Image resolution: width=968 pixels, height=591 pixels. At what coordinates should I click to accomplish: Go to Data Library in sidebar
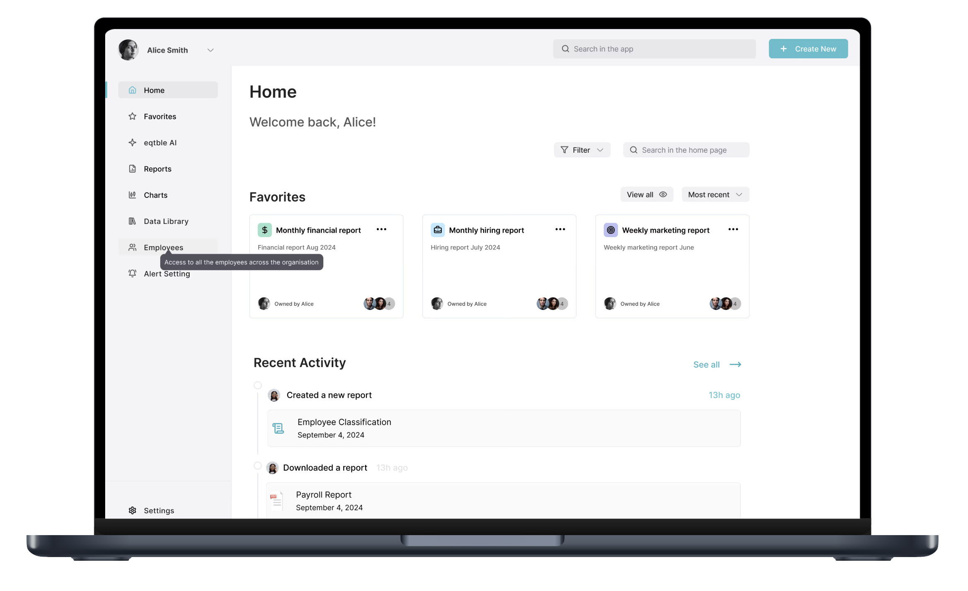point(166,221)
